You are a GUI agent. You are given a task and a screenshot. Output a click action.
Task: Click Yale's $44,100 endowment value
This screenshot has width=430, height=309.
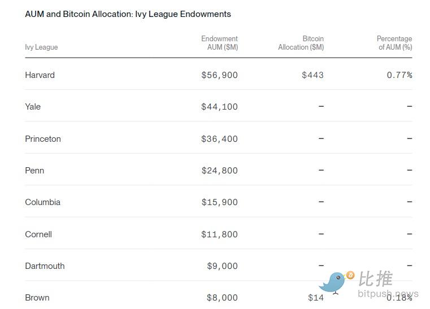220,107
